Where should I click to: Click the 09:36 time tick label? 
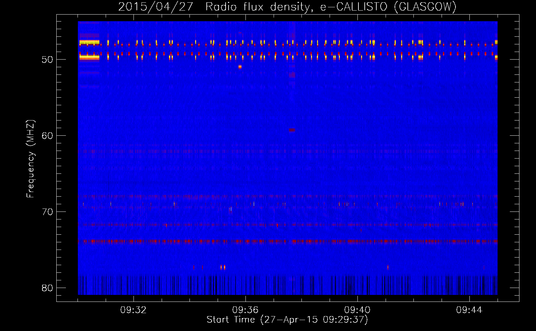point(245,310)
